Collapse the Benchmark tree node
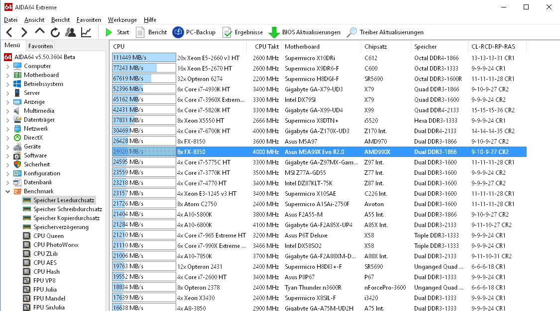 pyautogui.click(x=8, y=191)
